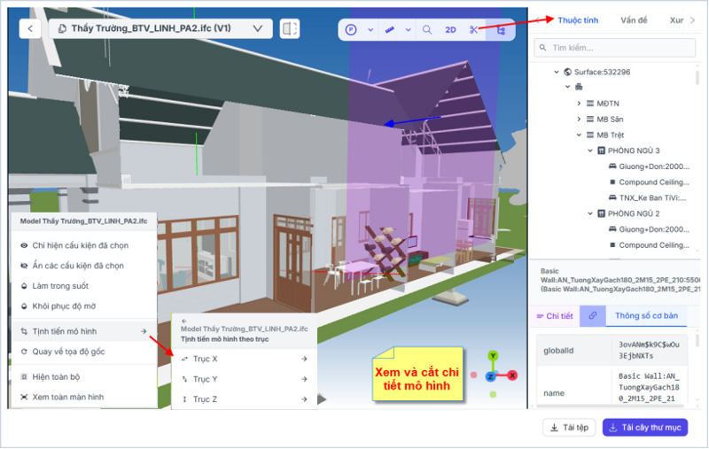
Task: Focus the Tìm kiếm search field
Action: click(x=615, y=48)
